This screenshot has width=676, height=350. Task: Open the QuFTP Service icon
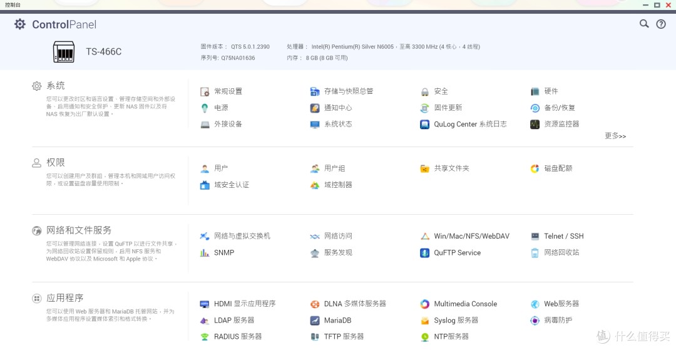tap(424, 253)
